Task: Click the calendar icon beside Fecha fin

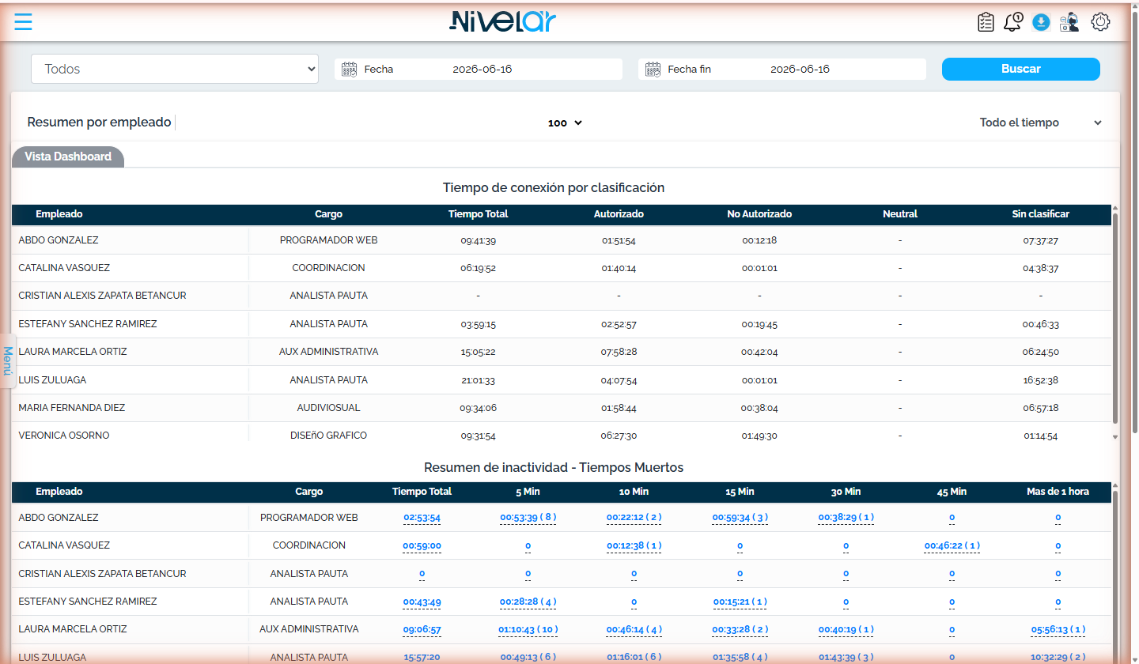Action: coord(653,70)
